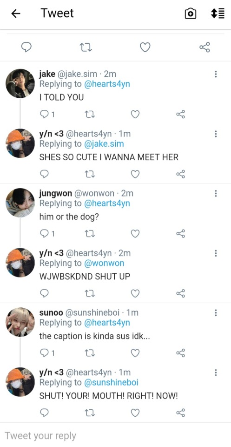Reply to the main tweet using top comment icon

26,47
